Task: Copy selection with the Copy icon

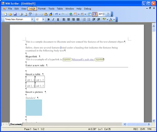Action: [41, 14]
